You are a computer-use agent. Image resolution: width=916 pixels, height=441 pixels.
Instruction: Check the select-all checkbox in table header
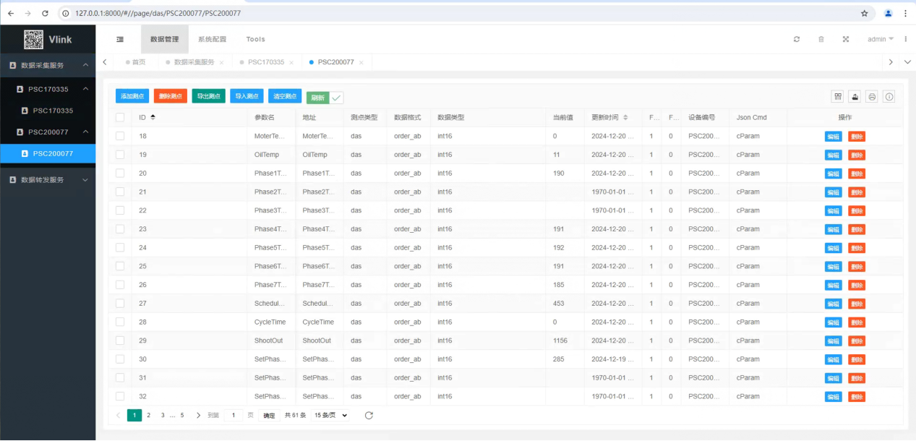point(120,117)
